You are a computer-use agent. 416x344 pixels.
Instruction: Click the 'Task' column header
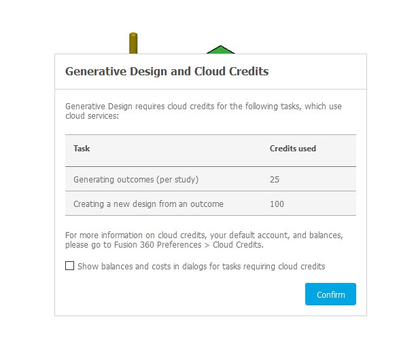pyautogui.click(x=82, y=149)
